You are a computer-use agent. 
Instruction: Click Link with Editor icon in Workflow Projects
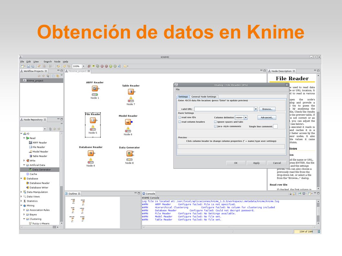[x=58, y=76]
